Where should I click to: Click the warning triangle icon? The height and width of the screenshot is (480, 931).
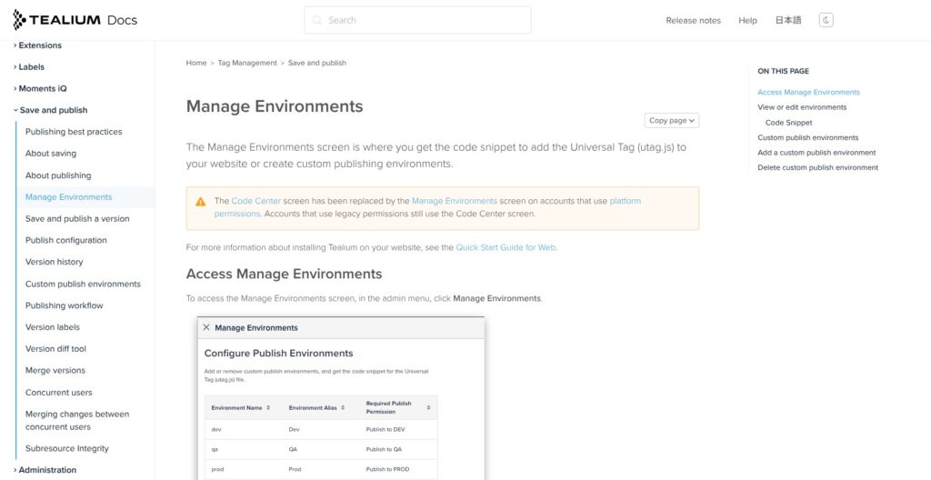[x=201, y=202]
